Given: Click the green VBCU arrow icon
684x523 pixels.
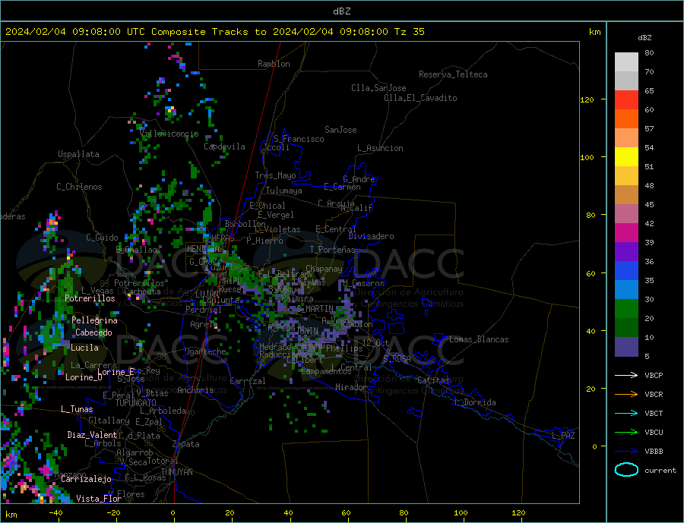Looking at the screenshot, I should 626,433.
